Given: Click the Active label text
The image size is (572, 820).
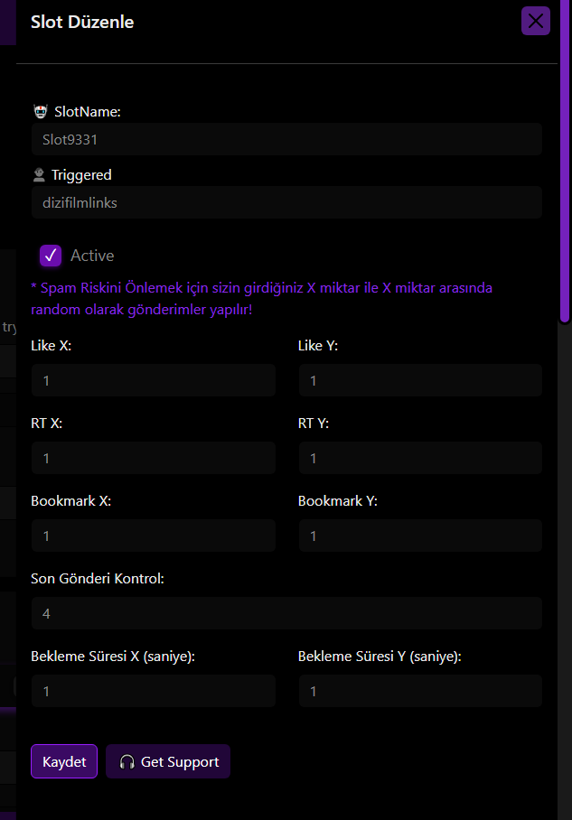Looking at the screenshot, I should point(92,256).
